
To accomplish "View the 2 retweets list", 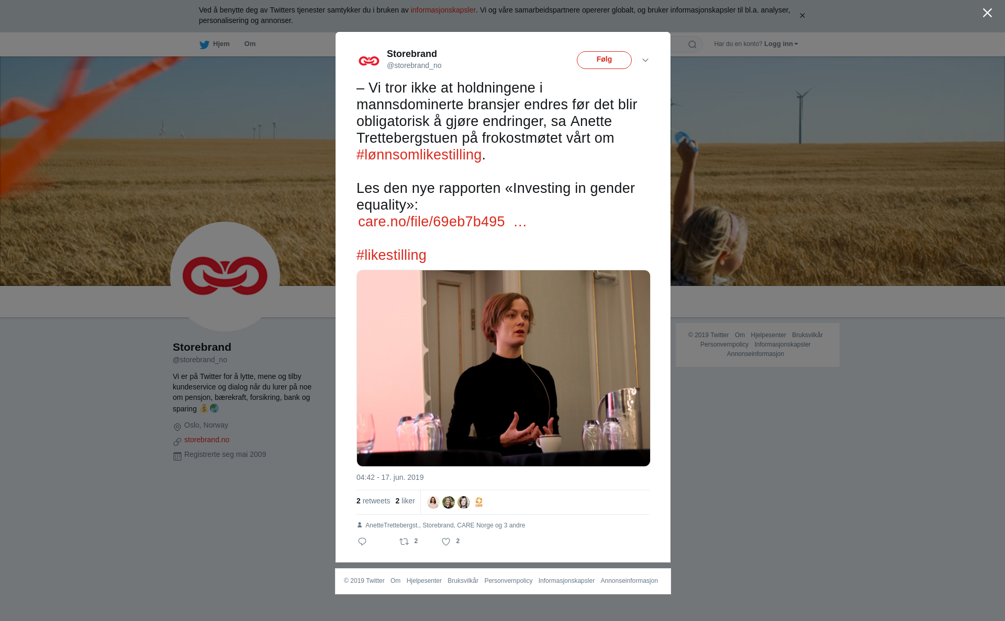I will point(373,501).
